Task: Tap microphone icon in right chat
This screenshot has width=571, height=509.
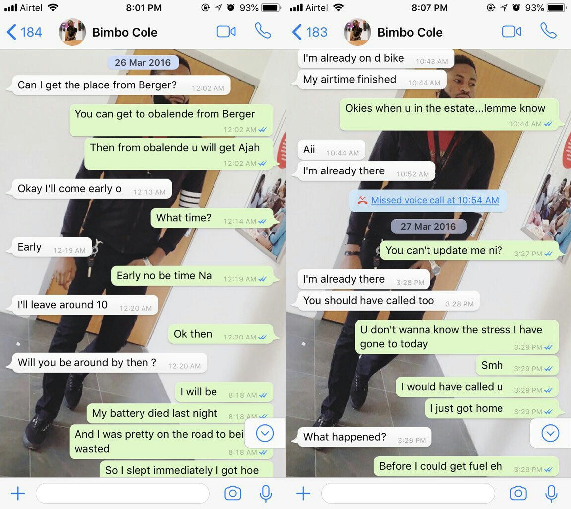Action: tap(551, 493)
